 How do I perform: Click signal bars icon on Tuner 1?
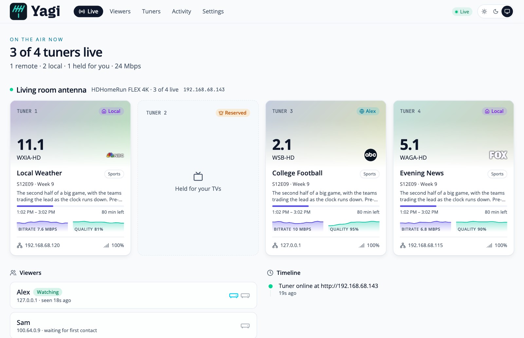(106, 245)
